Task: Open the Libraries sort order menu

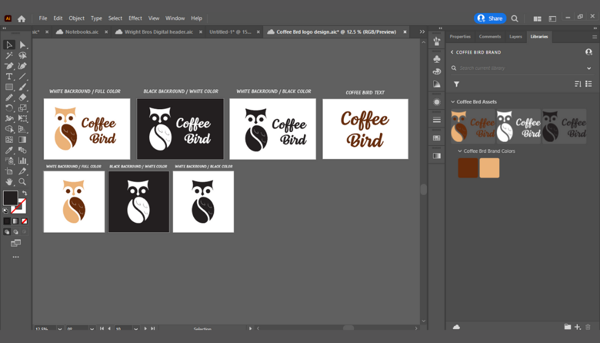Action: click(578, 84)
